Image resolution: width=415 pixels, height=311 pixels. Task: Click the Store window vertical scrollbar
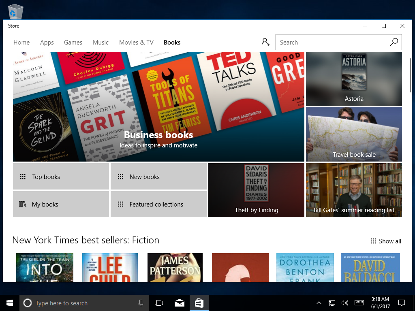click(x=411, y=75)
